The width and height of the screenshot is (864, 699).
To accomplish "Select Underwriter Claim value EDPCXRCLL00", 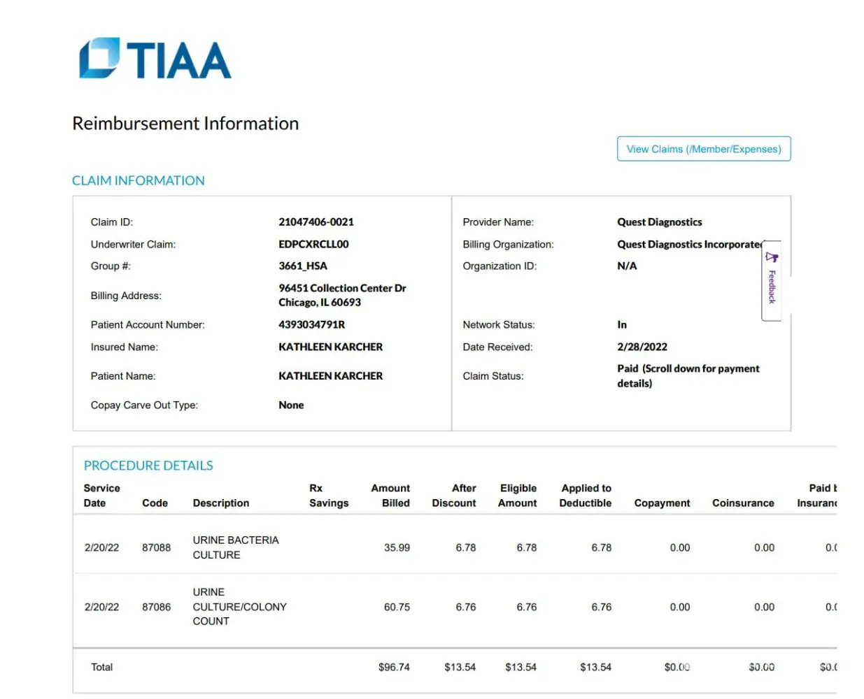I will click(x=313, y=244).
